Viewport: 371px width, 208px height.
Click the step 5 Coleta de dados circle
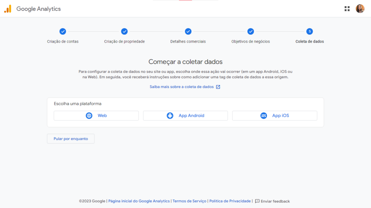pyautogui.click(x=309, y=31)
